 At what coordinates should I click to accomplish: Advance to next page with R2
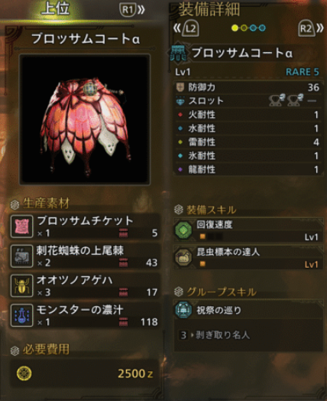(310, 28)
